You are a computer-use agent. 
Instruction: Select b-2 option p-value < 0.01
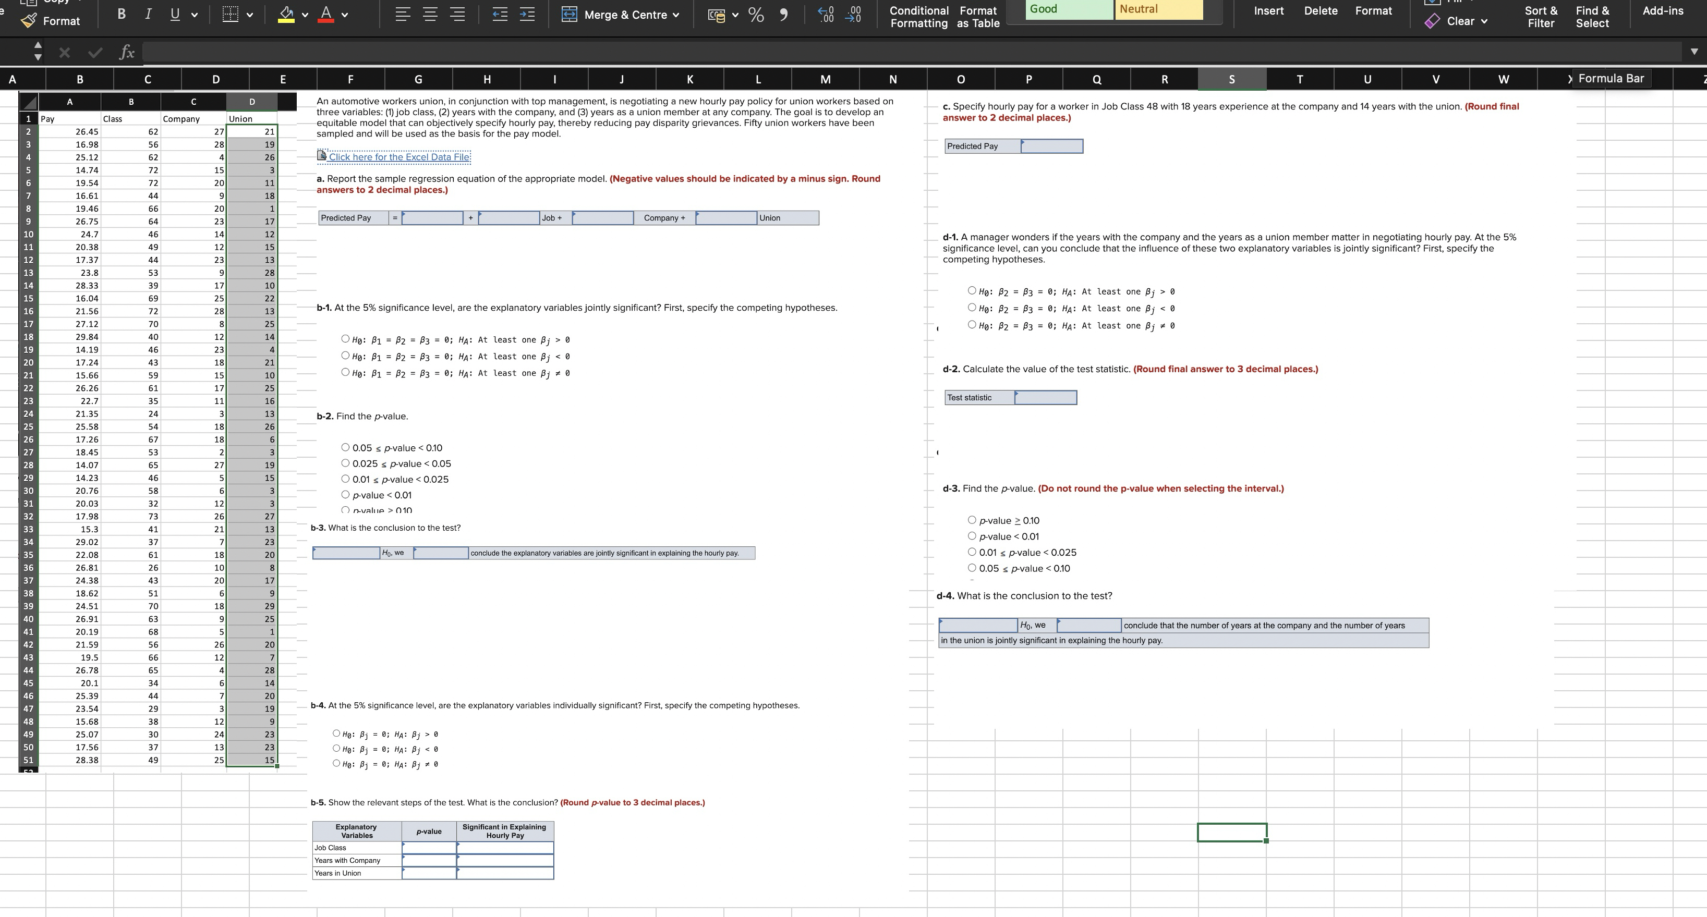click(x=345, y=494)
